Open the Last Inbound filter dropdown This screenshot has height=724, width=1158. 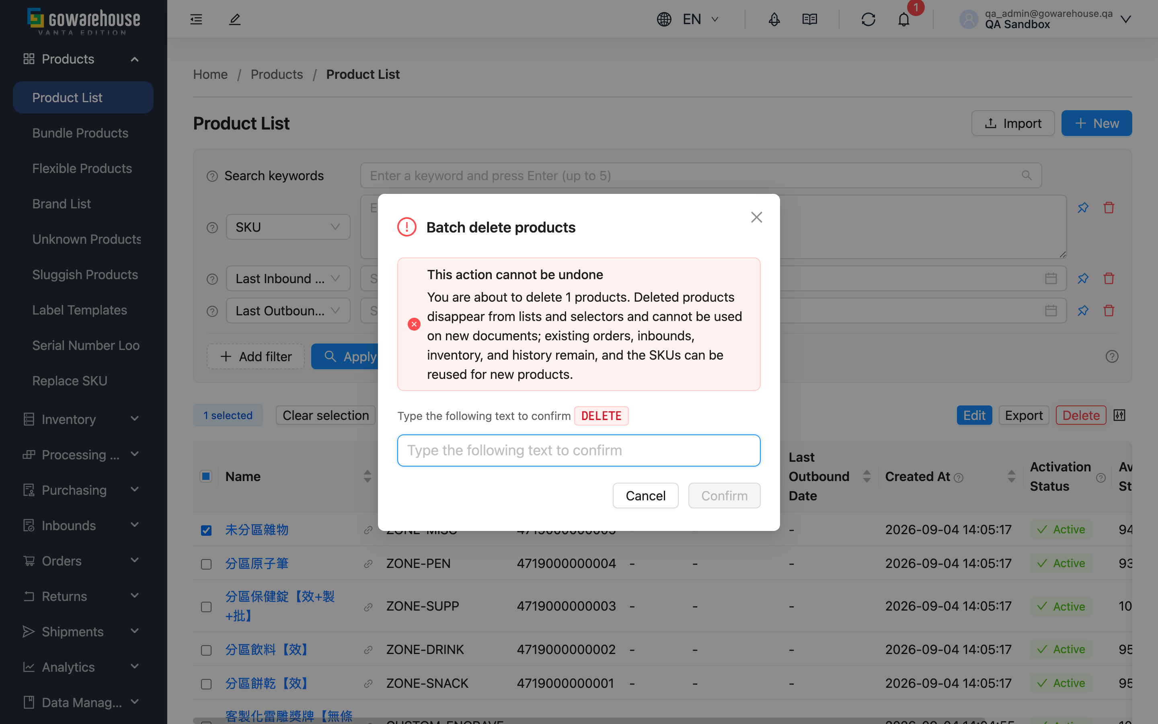point(288,278)
